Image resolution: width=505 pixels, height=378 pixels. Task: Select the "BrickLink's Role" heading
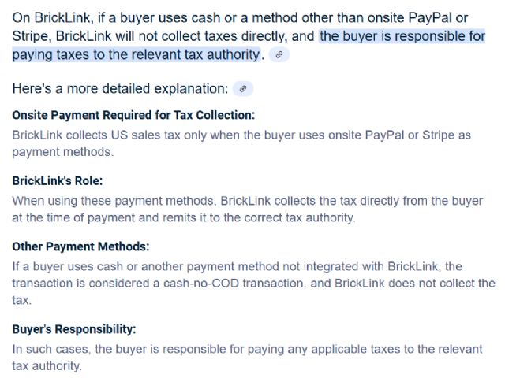(x=58, y=180)
